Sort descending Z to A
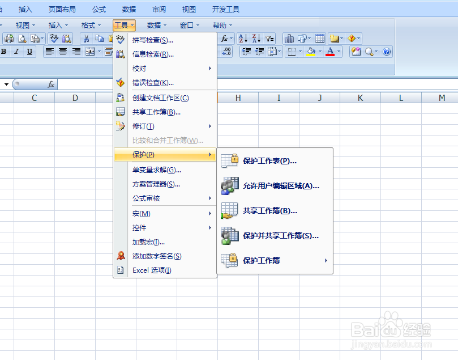Screen dimensions: 458x360 (x=256, y=39)
